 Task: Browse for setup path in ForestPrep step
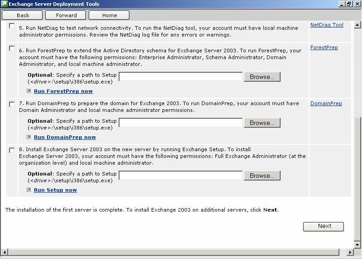pos(262,77)
